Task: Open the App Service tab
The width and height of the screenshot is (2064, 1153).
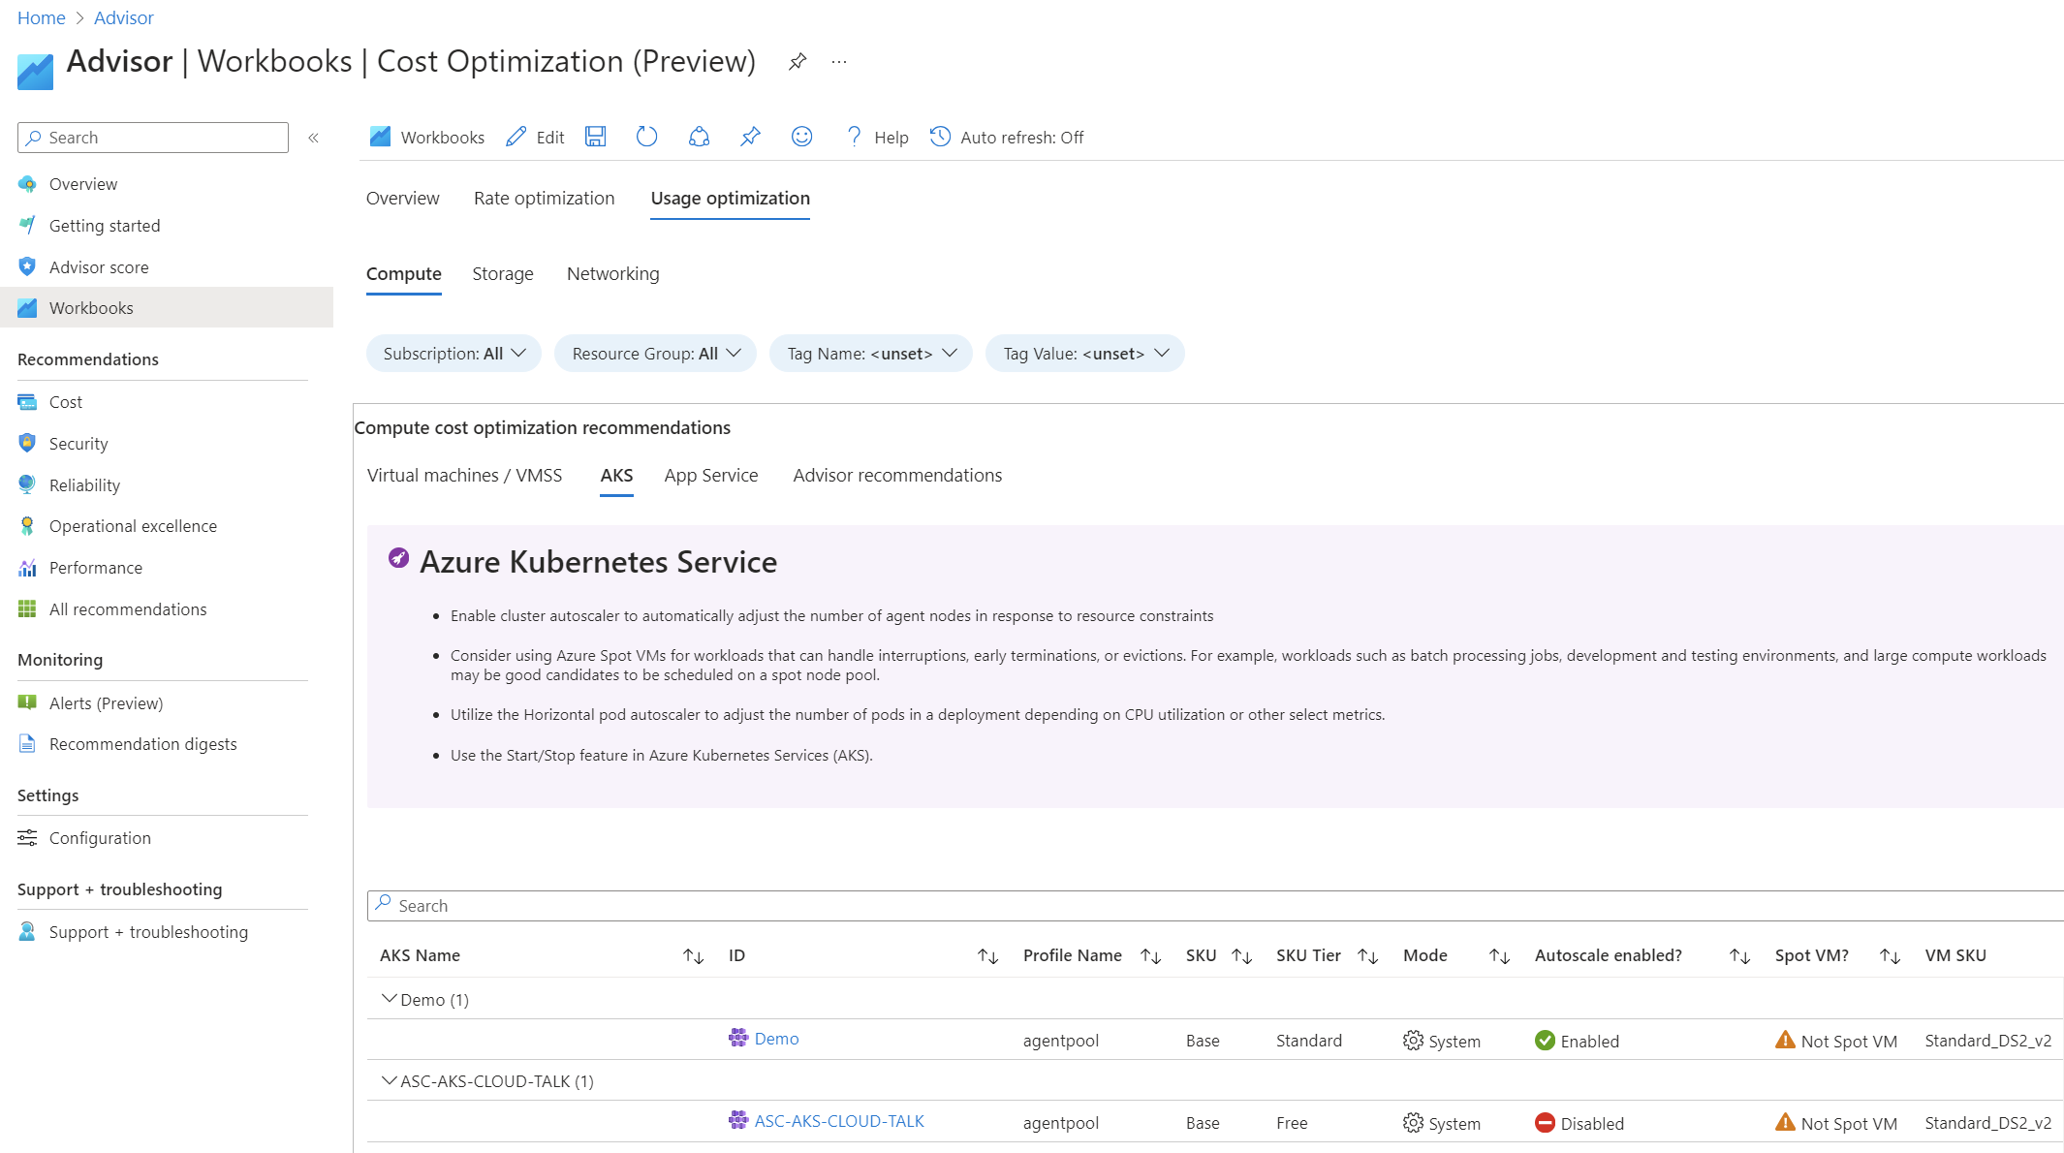Action: pos(710,475)
